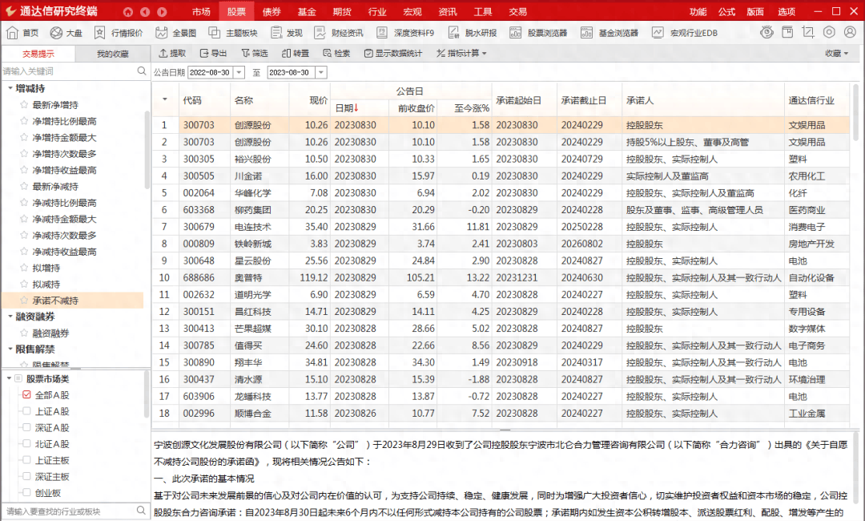Collapse the 增减持 tree group

click(x=9, y=88)
